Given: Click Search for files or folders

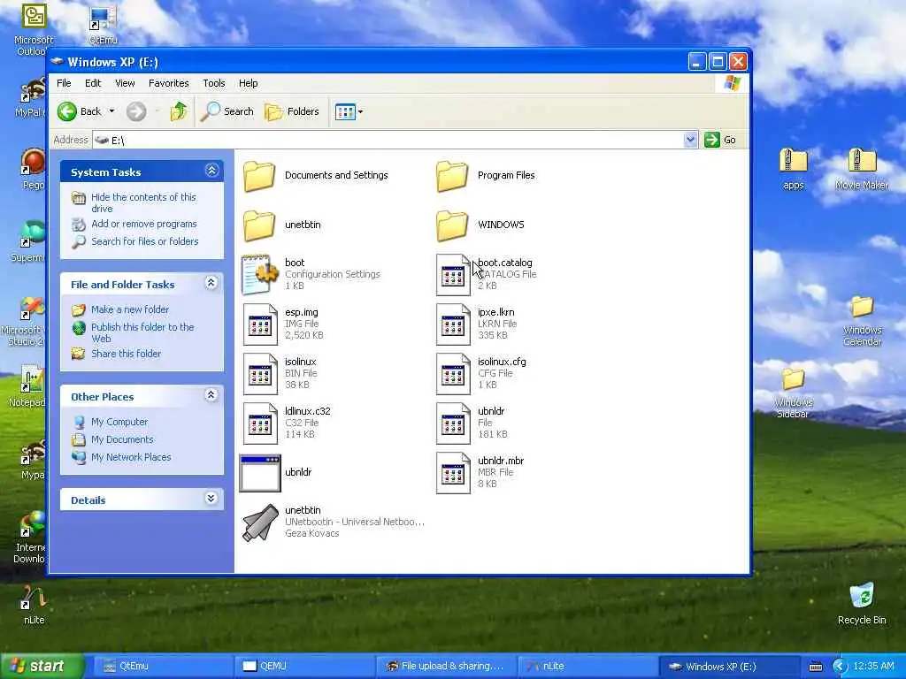Looking at the screenshot, I should pos(144,241).
